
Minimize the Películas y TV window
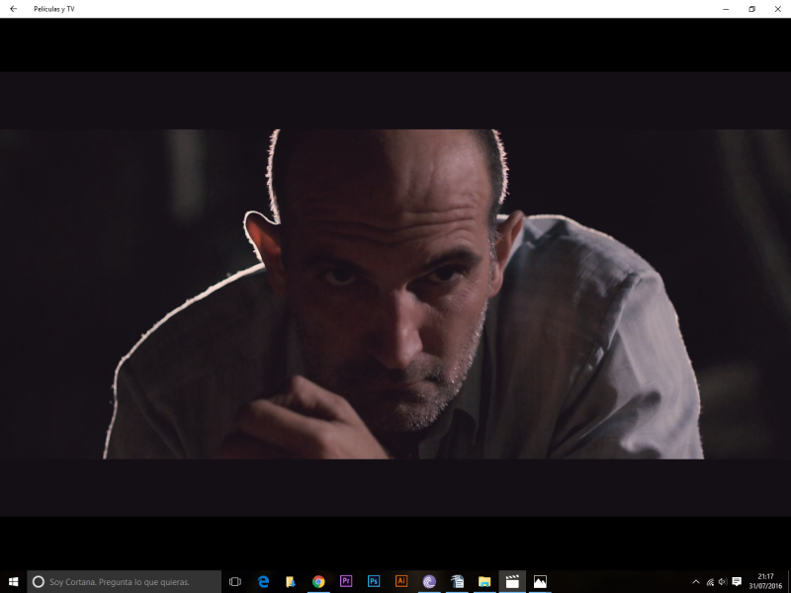726,9
